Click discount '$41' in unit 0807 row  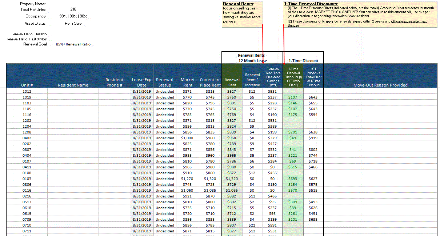point(293,149)
